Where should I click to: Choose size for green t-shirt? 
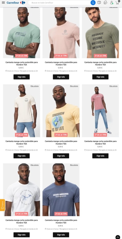pyautogui.click(x=22, y=77)
